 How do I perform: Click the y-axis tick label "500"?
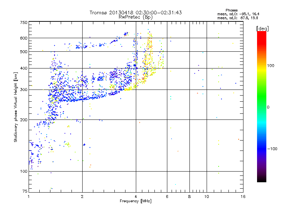(24, 52)
